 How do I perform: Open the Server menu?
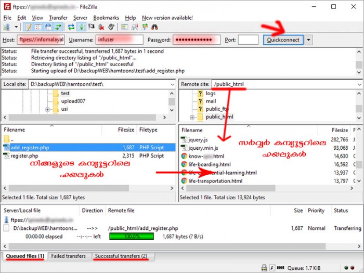[x=80, y=18]
